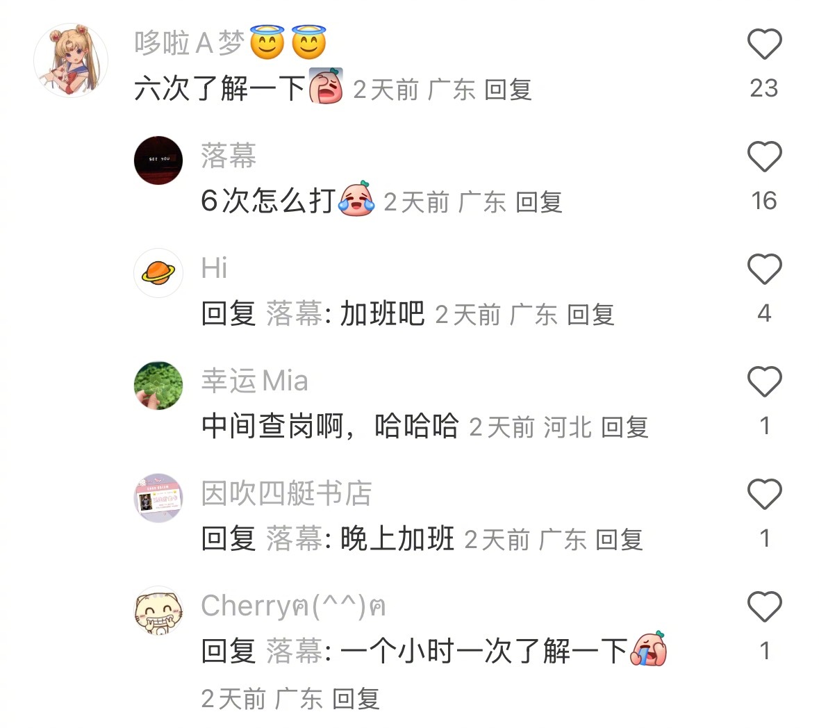Like 落幕's comment with 16 likes

764,156
